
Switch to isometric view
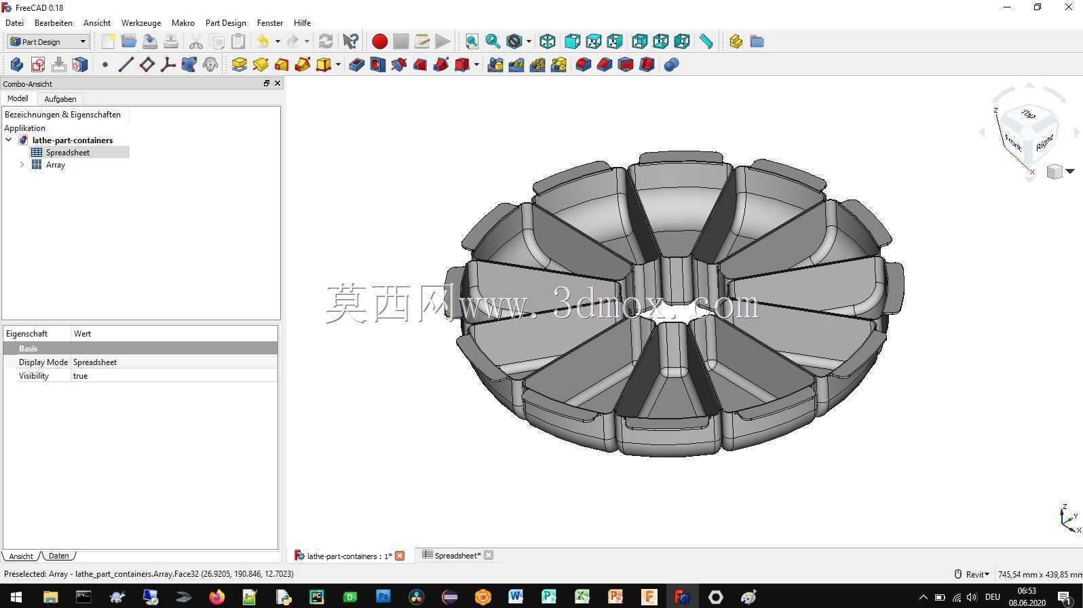[548, 41]
